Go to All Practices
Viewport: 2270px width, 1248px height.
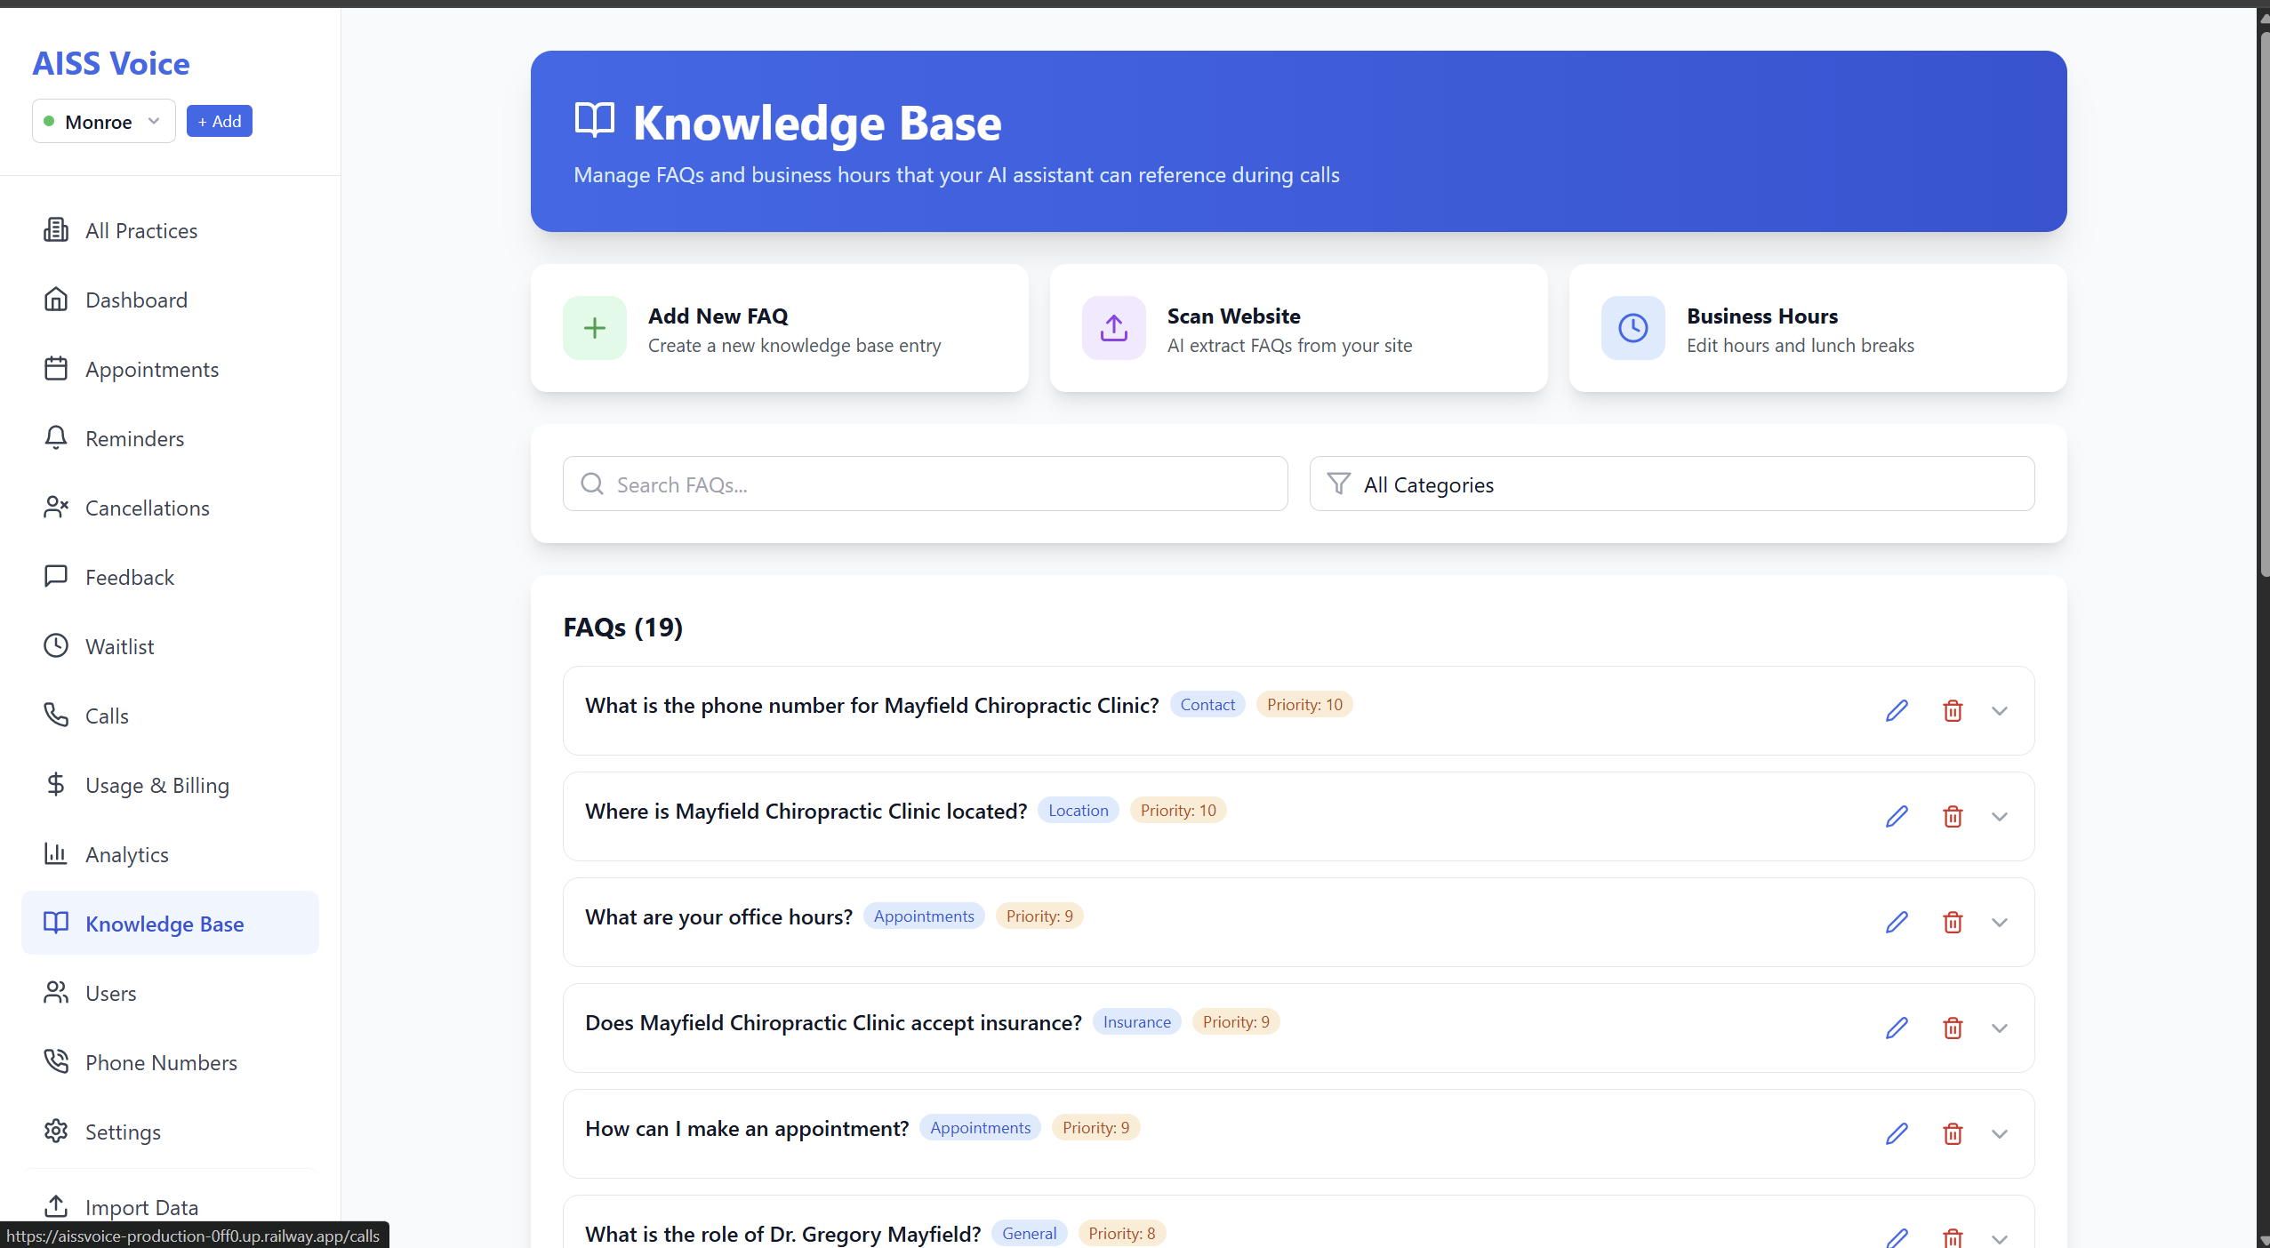170,230
